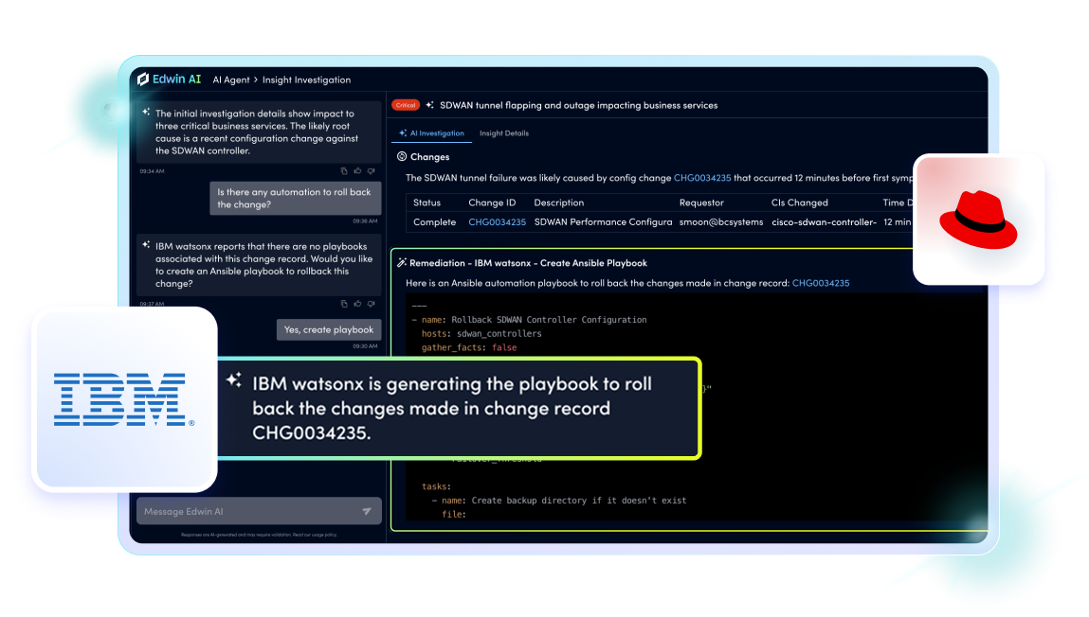This screenshot has height=617, width=1089.
Task: Focus the Message Edwin AI input field
Action: tap(248, 512)
